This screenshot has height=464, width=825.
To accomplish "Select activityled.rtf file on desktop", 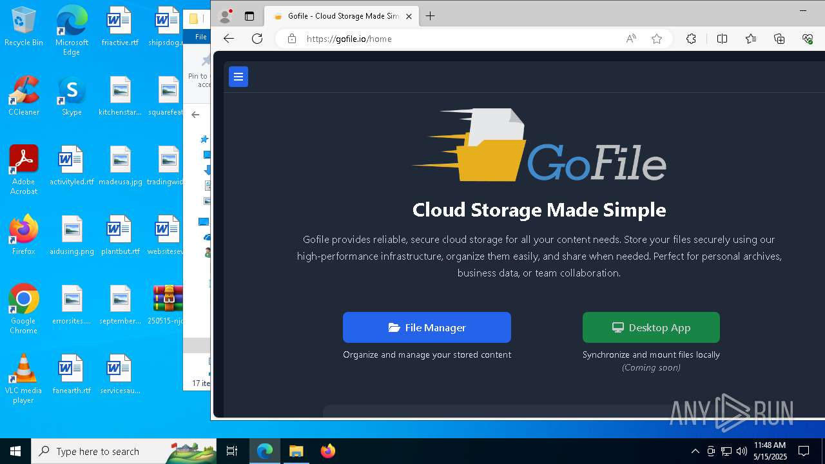I will click(x=72, y=166).
